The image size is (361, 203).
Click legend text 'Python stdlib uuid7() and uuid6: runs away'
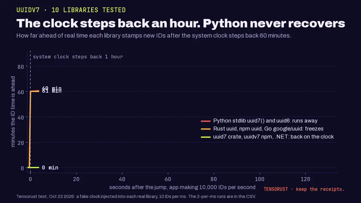(265, 121)
